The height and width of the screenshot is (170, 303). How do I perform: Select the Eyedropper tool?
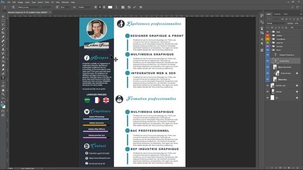[x=3, y=37]
